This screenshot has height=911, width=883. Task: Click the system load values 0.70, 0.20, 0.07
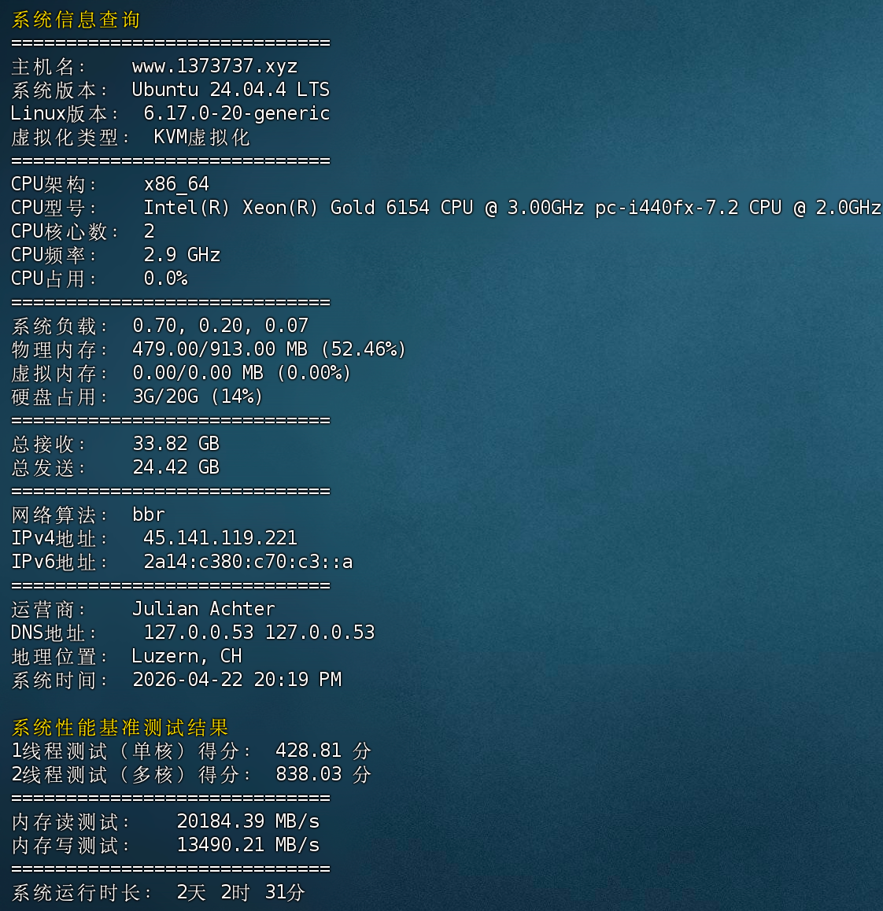(220, 326)
